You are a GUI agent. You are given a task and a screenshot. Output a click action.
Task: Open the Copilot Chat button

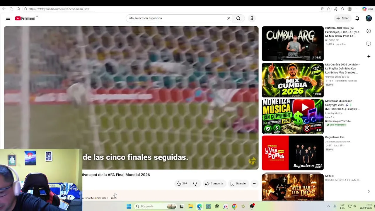(367, 9)
